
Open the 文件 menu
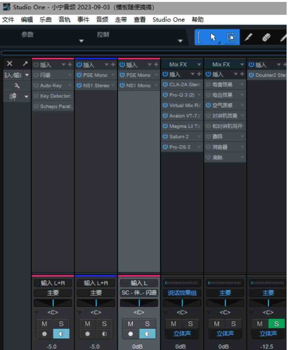point(8,20)
